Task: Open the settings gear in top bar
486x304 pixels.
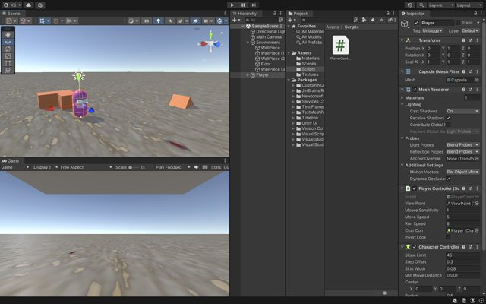Action: pyautogui.click(x=40, y=5)
